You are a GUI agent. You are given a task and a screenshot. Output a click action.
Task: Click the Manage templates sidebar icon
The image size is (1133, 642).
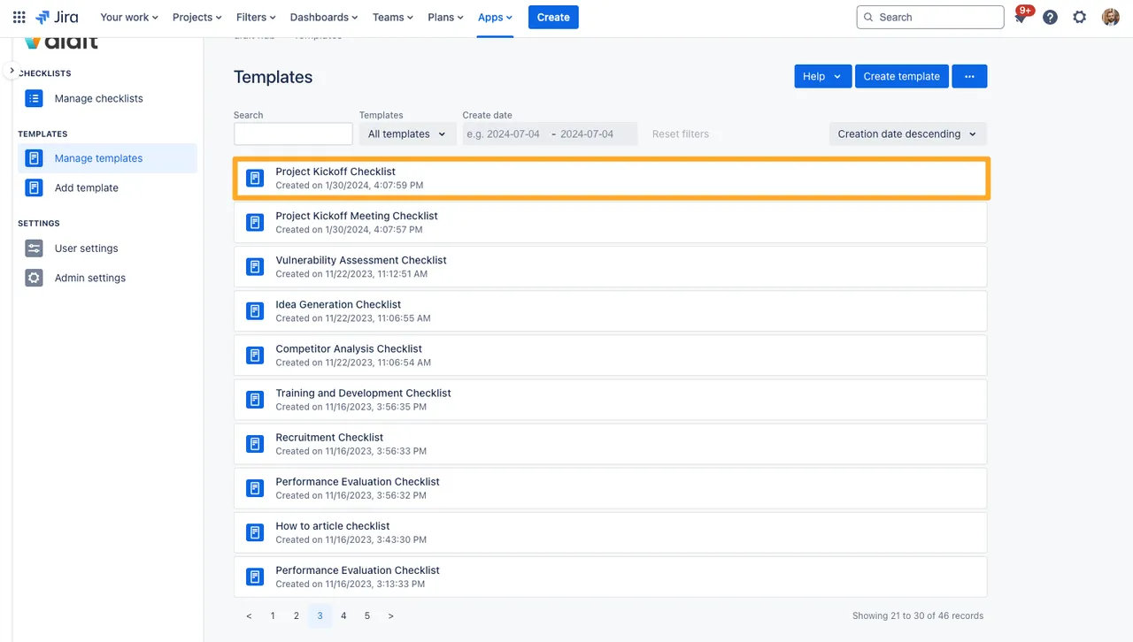[34, 158]
